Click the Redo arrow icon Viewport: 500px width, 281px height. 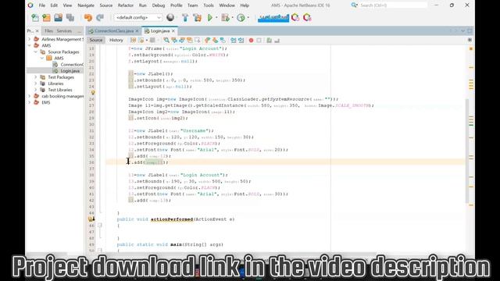click(100, 18)
